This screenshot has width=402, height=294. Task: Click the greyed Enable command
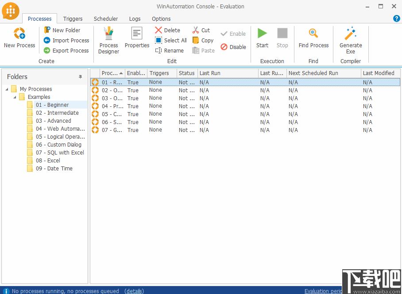tap(233, 34)
